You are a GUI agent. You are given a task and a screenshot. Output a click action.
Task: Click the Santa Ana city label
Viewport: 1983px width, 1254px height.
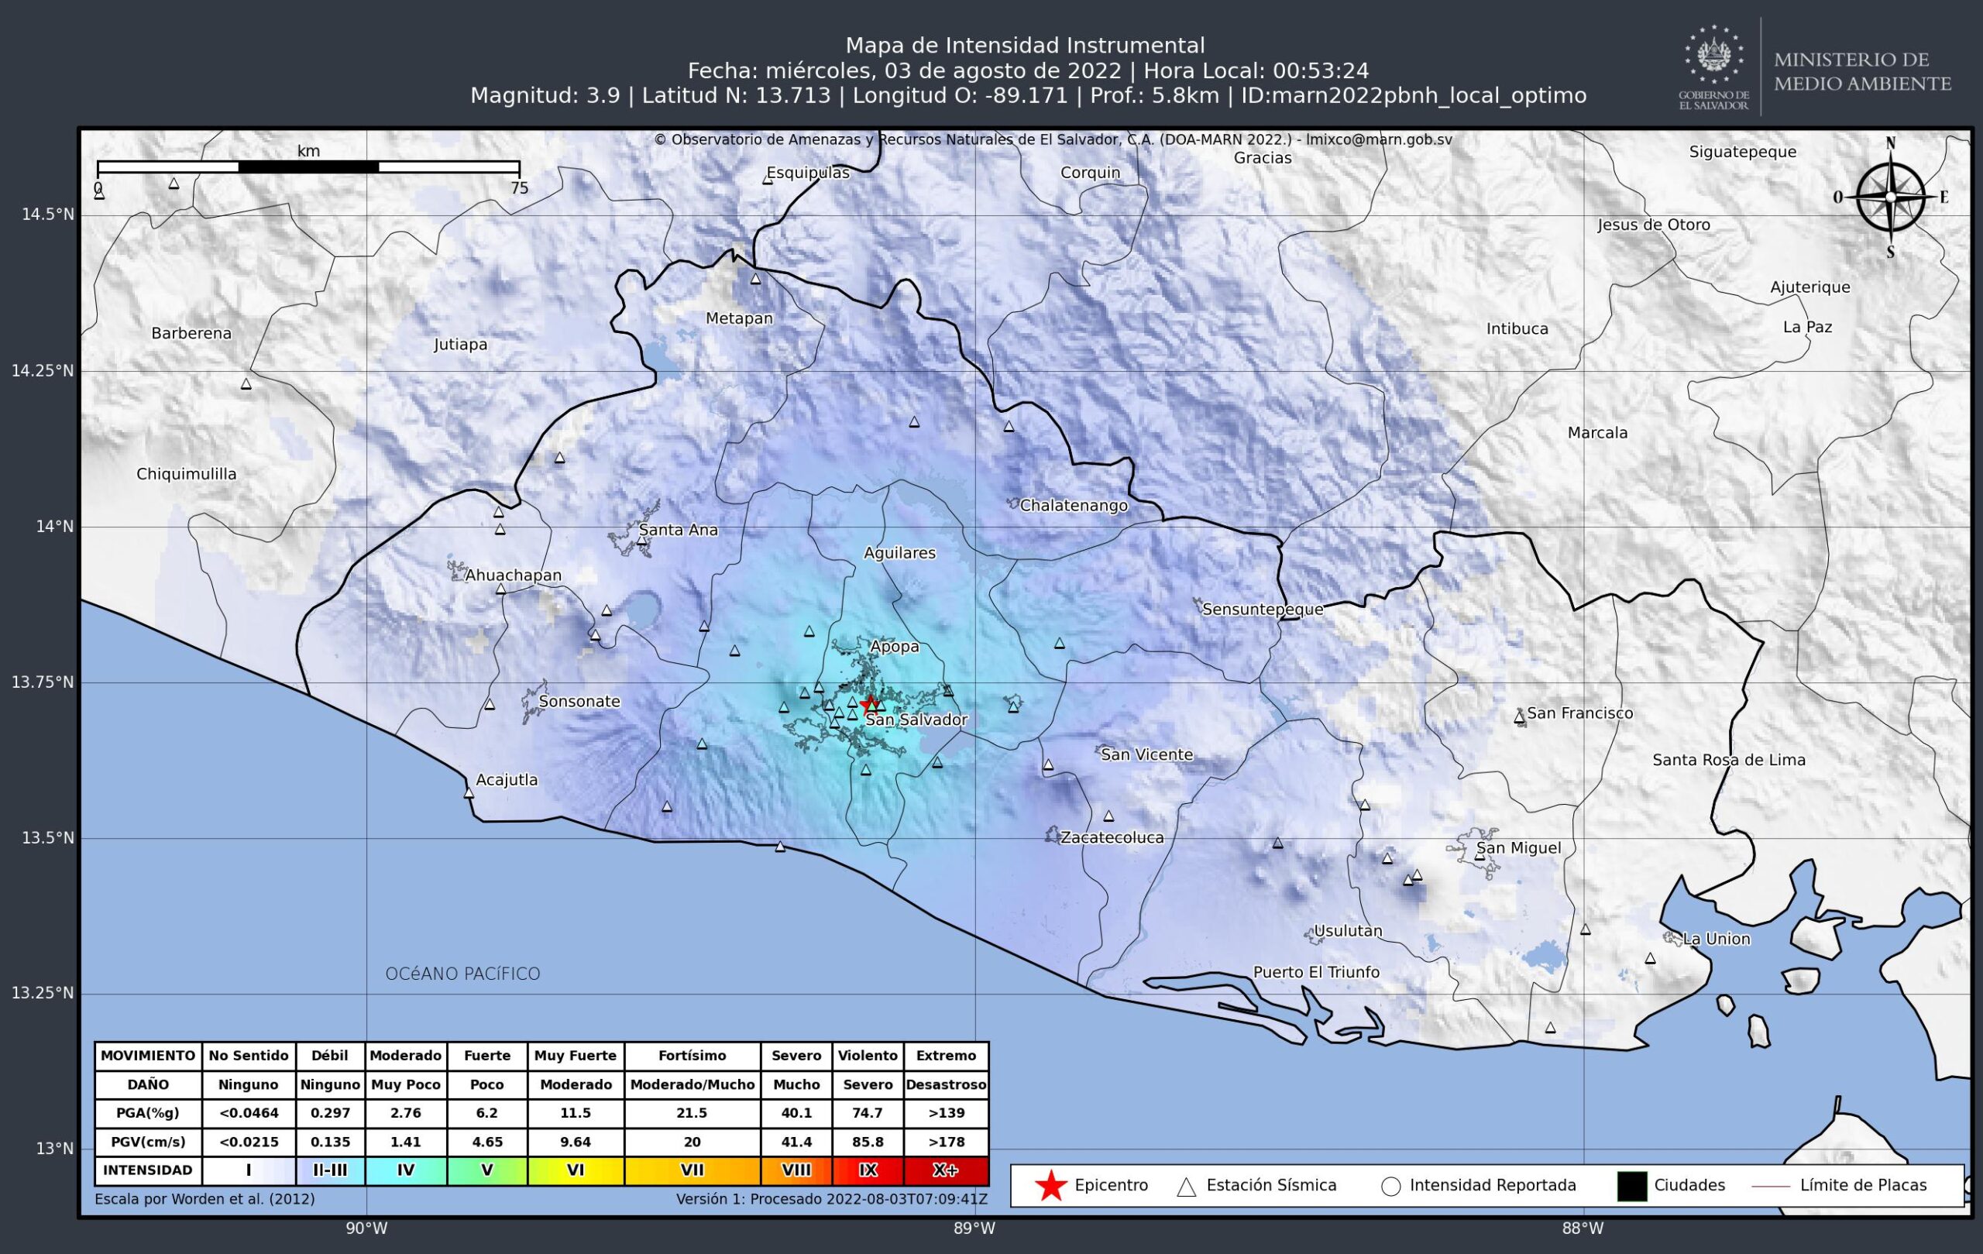(x=678, y=531)
